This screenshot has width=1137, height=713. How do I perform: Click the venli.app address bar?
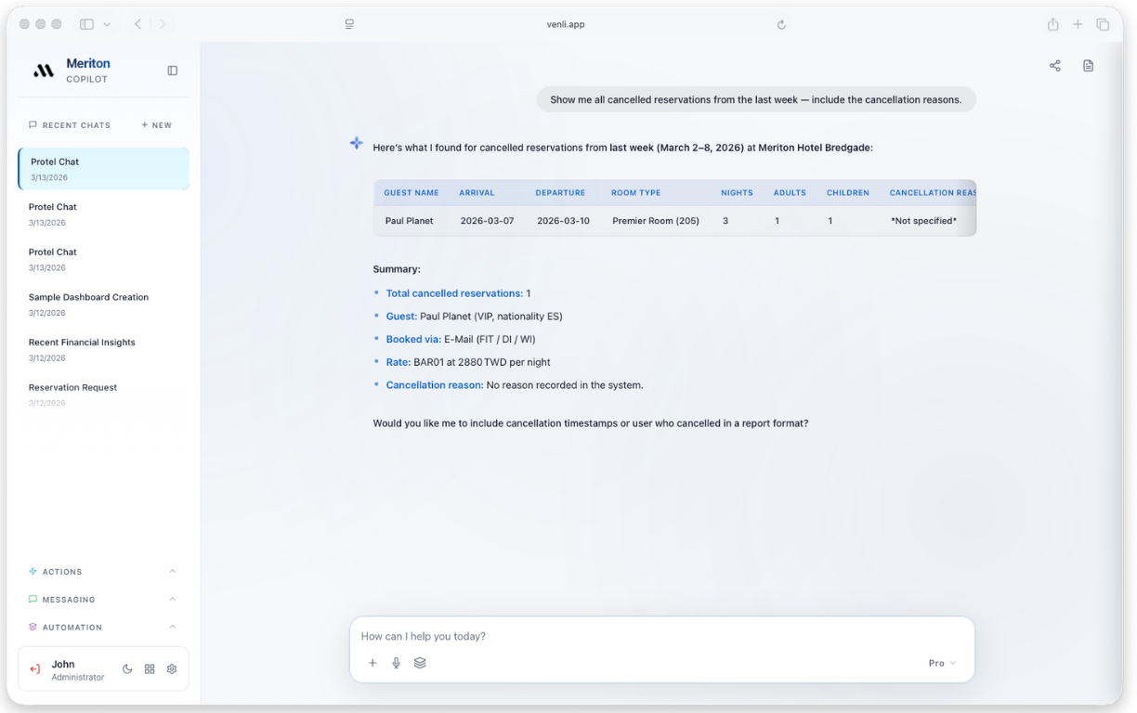(566, 24)
